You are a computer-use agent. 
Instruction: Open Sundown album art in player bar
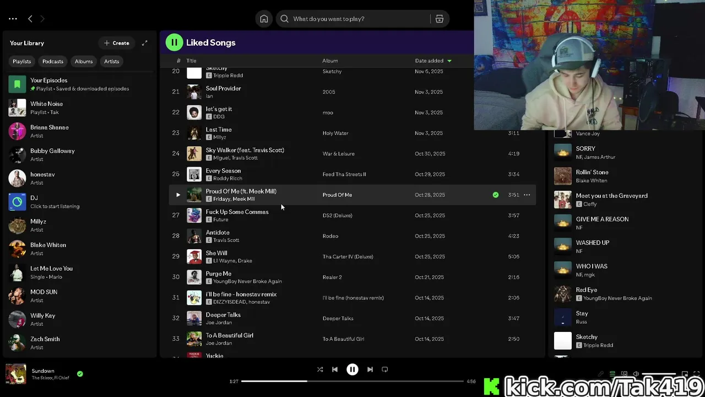click(16, 374)
